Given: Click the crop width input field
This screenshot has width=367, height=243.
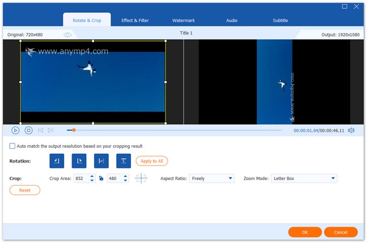Looking at the screenshot, I should tap(82, 178).
